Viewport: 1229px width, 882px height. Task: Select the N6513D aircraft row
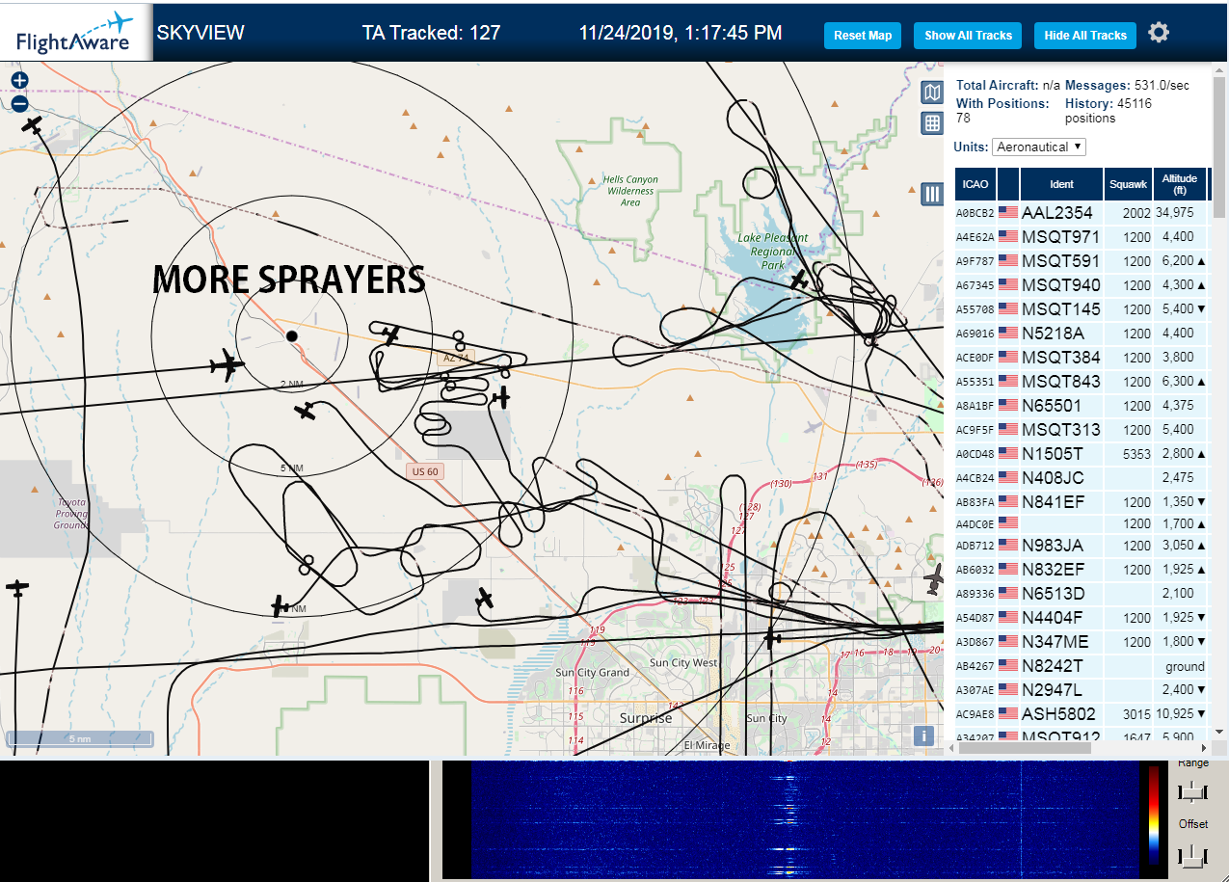[x=1082, y=593]
